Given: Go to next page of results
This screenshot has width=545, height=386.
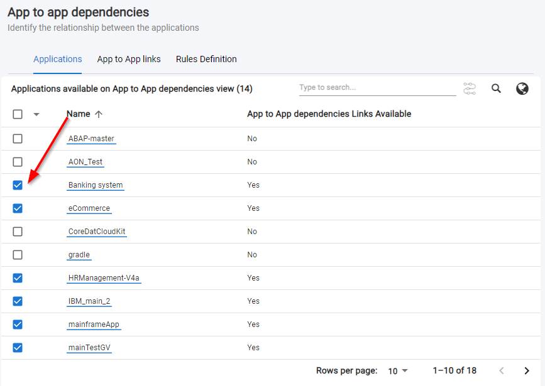Looking at the screenshot, I should (x=527, y=371).
